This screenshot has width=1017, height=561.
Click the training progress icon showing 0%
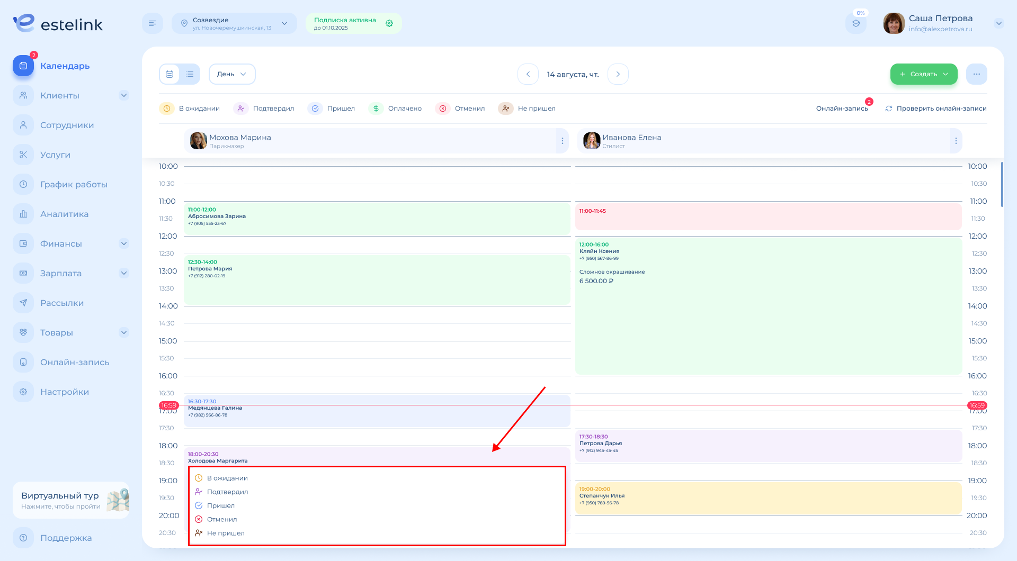(x=855, y=23)
